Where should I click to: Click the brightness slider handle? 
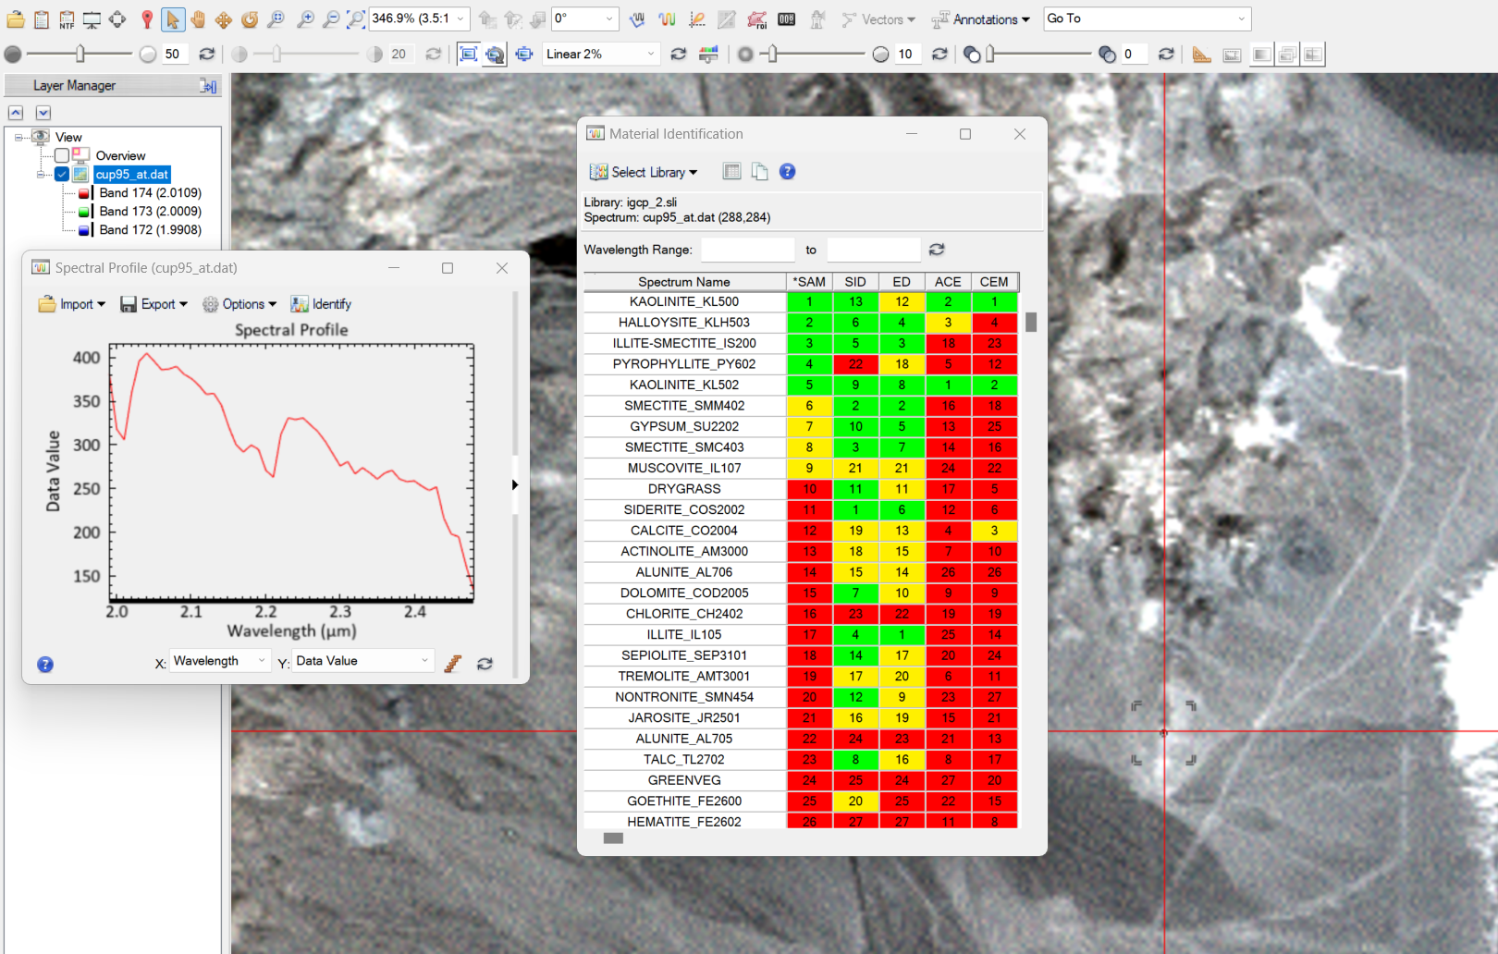click(x=80, y=55)
